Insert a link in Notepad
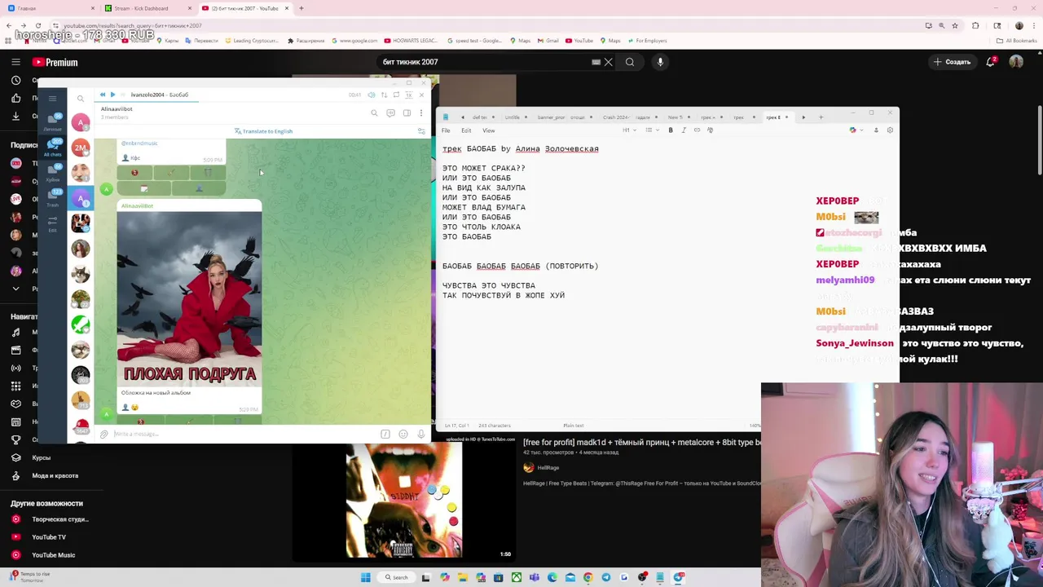This screenshot has width=1043, height=587. tap(697, 130)
